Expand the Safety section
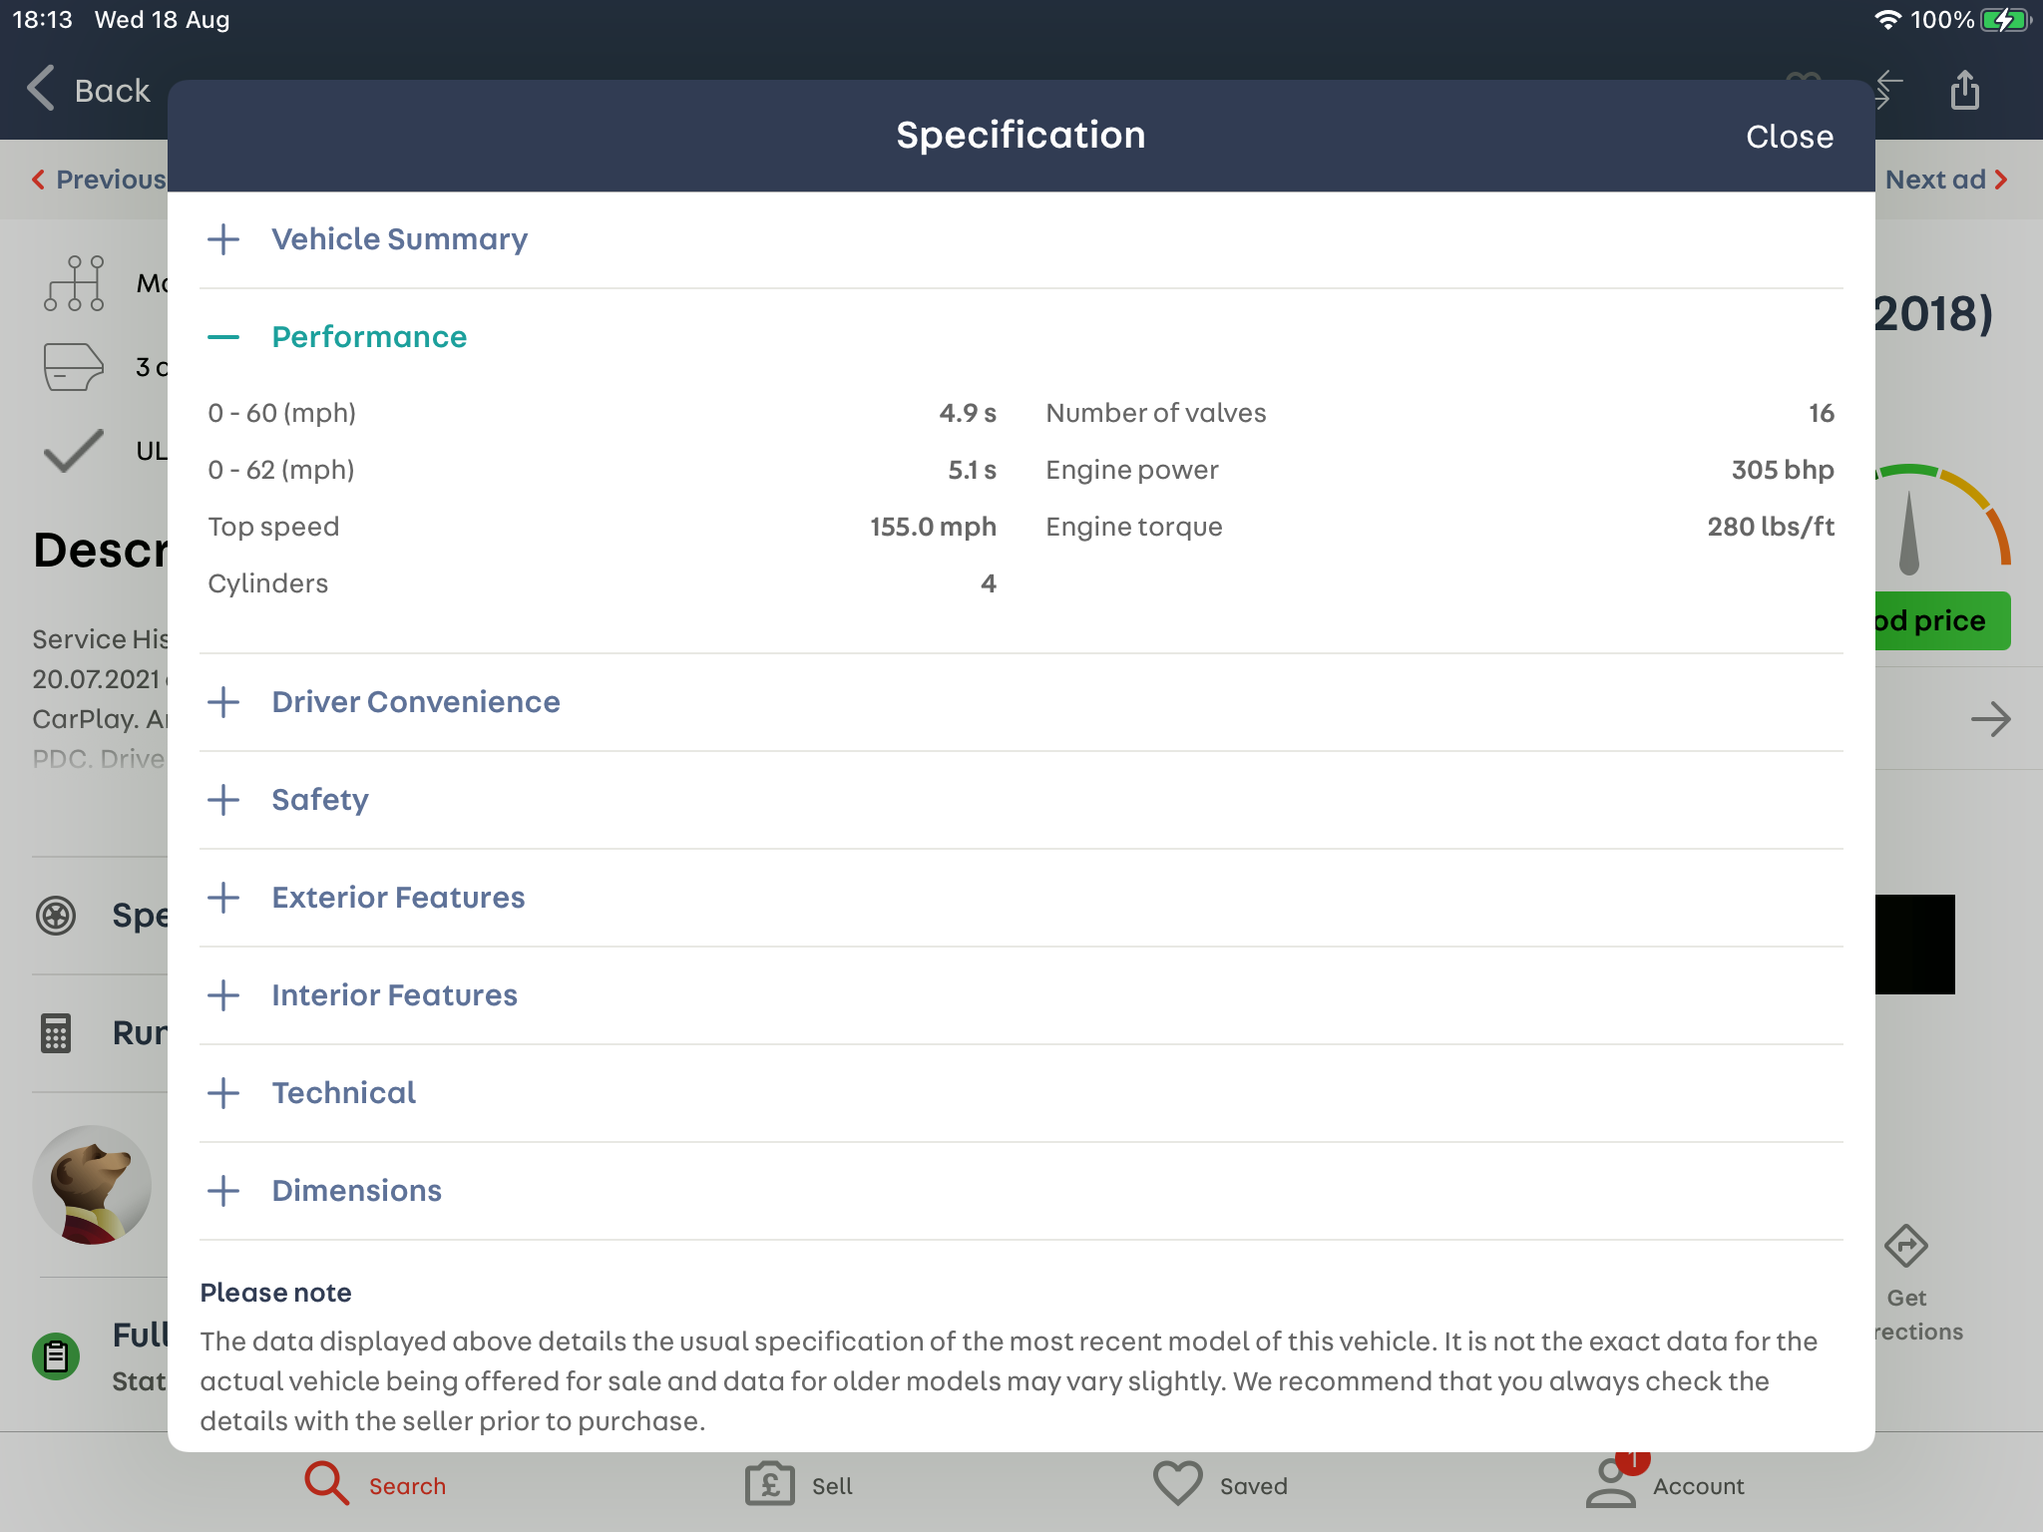The height and width of the screenshot is (1532, 2043). (x=319, y=800)
